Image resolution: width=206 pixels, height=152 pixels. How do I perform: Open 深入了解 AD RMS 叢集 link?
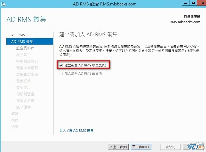click(x=76, y=130)
